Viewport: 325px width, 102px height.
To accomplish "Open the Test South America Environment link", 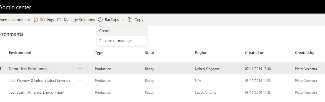I will pyautogui.click(x=37, y=93).
